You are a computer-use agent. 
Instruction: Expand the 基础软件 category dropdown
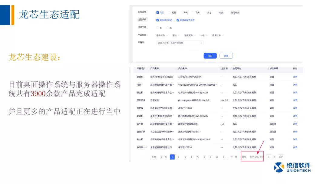(162, 35)
